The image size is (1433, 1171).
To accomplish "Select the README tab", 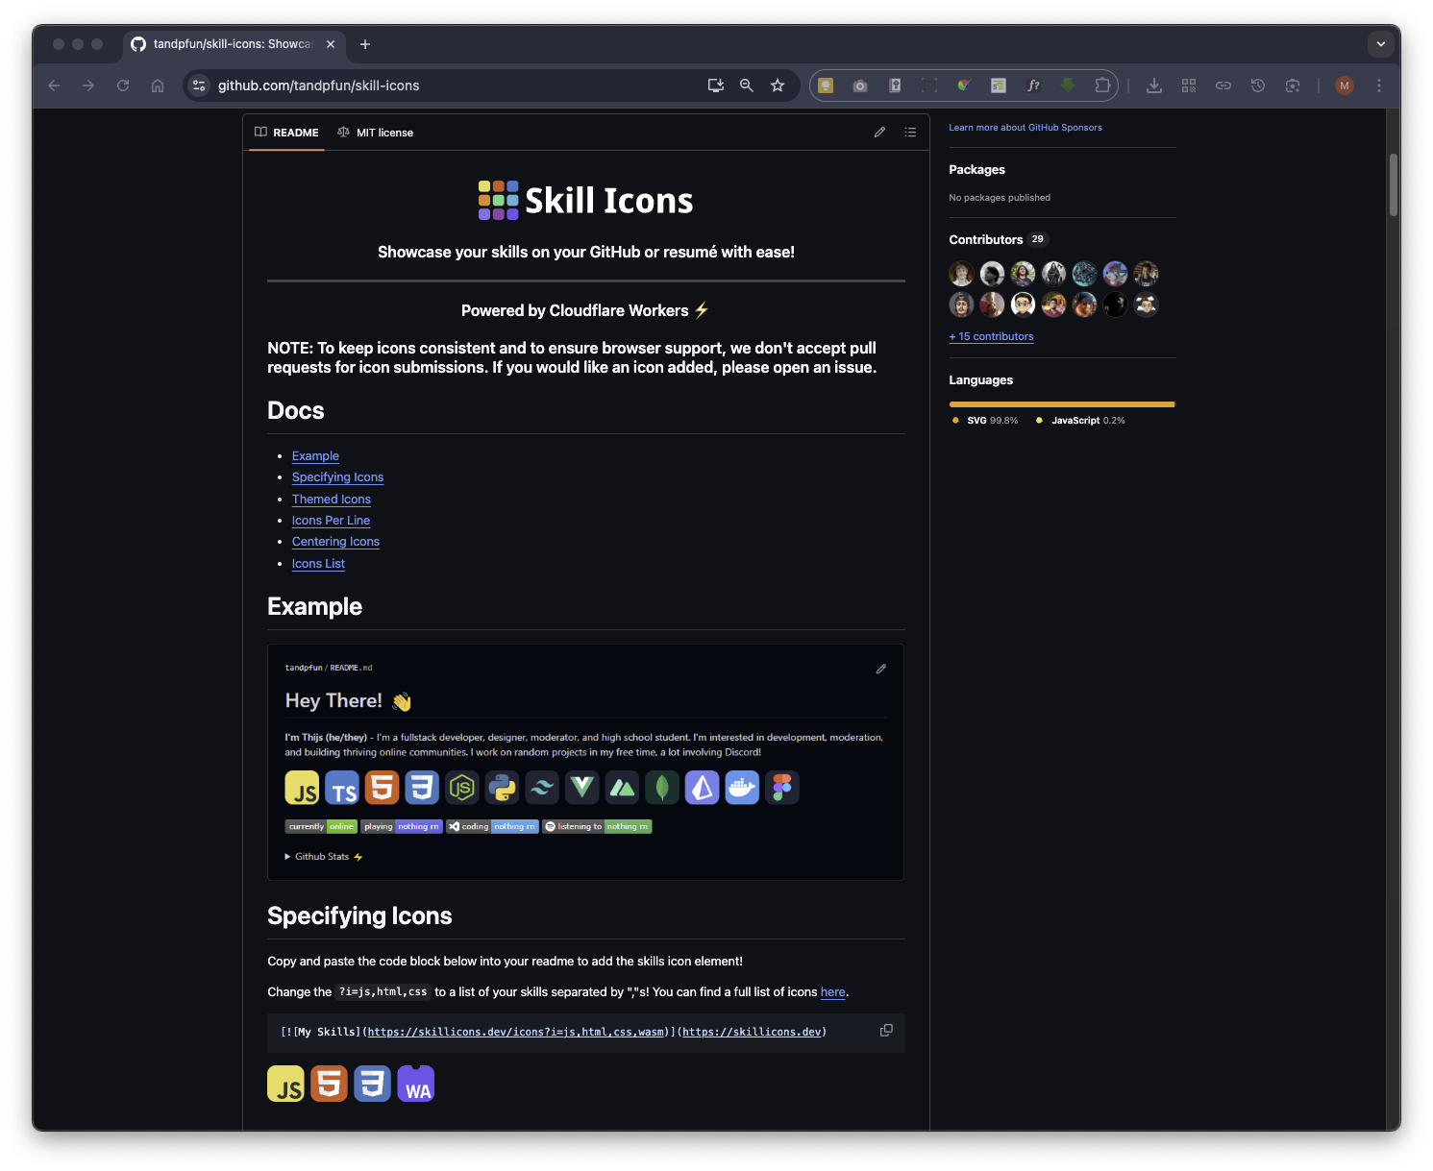I will tap(286, 133).
